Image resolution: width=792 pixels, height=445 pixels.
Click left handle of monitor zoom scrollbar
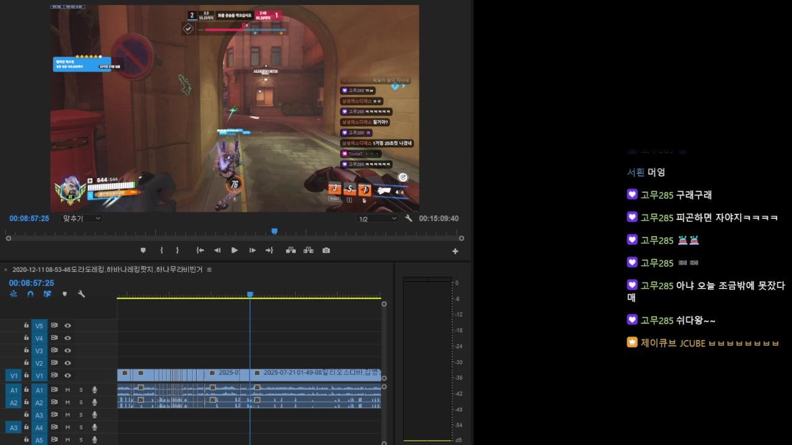(8, 238)
